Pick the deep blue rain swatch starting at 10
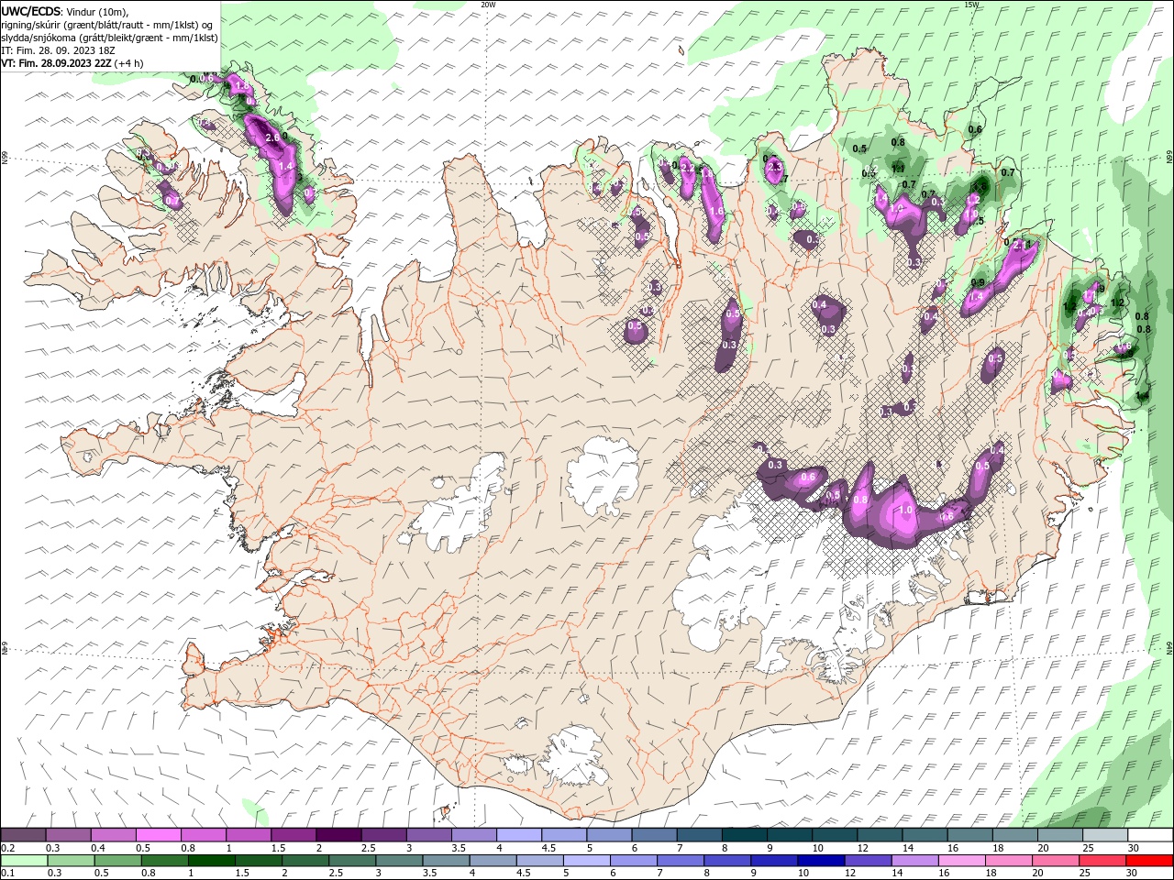 click(x=819, y=861)
